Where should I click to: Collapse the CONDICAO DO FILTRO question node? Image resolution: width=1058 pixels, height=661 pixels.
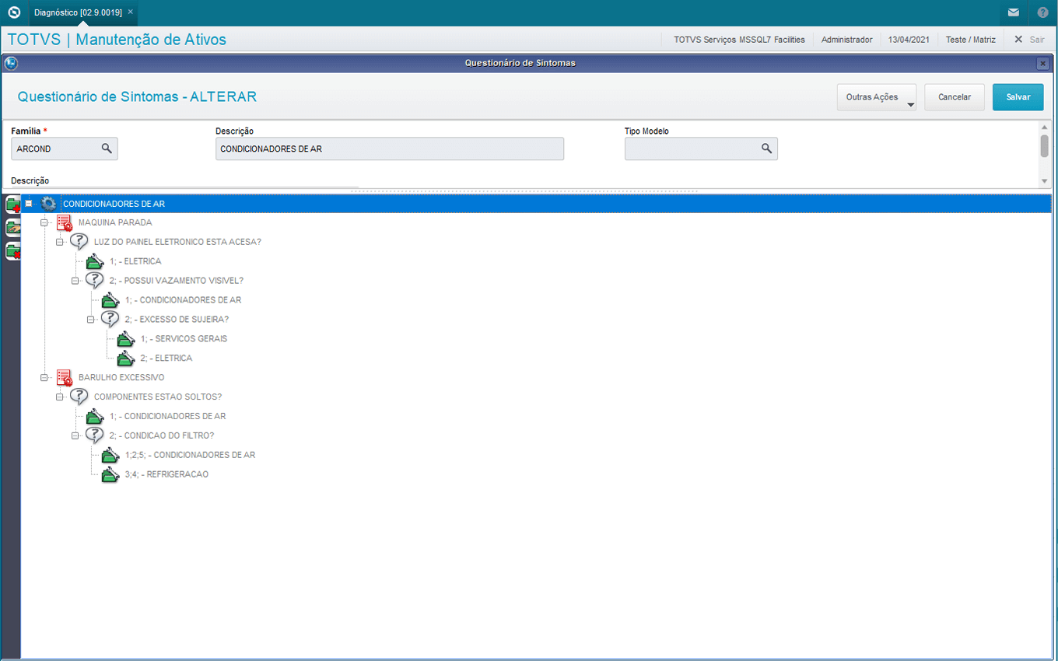(x=75, y=435)
